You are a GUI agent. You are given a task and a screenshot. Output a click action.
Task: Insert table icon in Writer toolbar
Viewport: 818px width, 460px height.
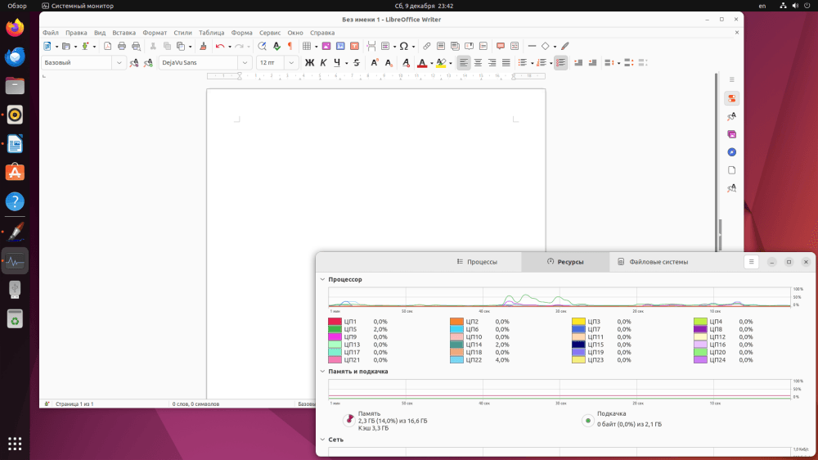click(x=307, y=46)
